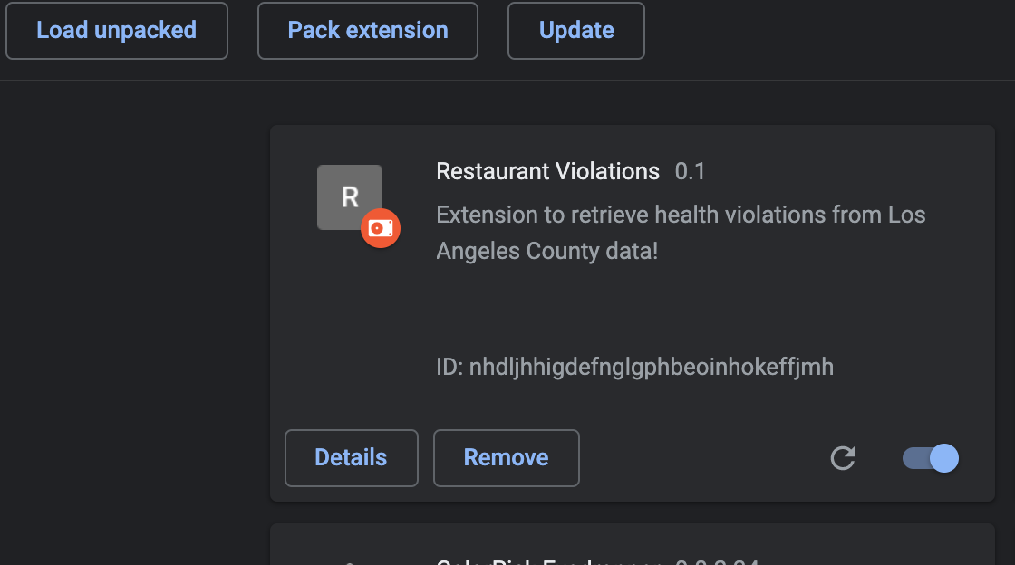
Task: Click the circular refresh arrow on the card
Action: (x=843, y=458)
